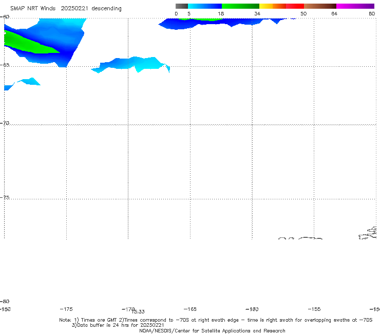Click the longitude label '-165'

tap(190, 309)
